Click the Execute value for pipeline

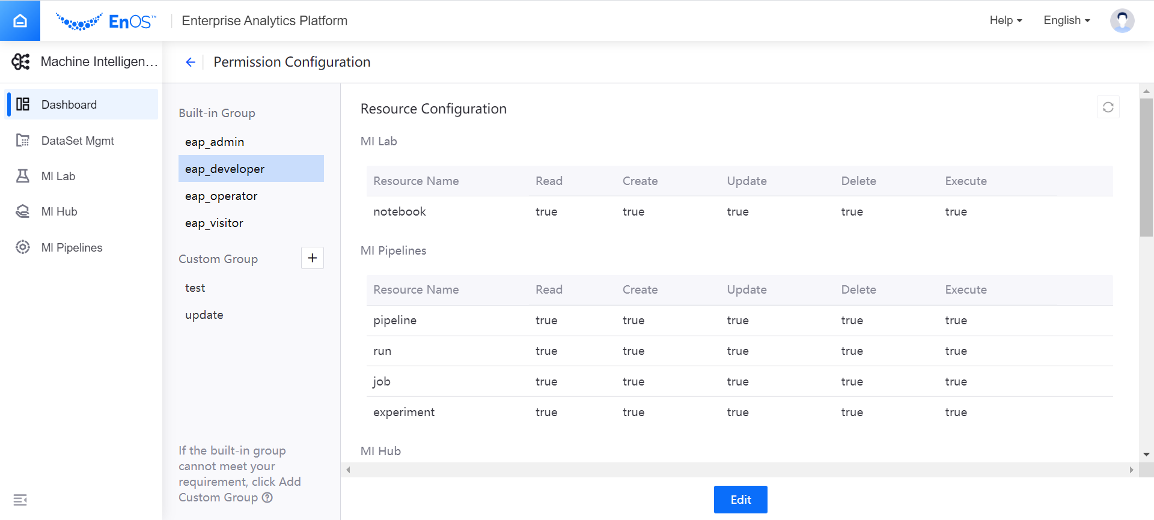click(956, 320)
